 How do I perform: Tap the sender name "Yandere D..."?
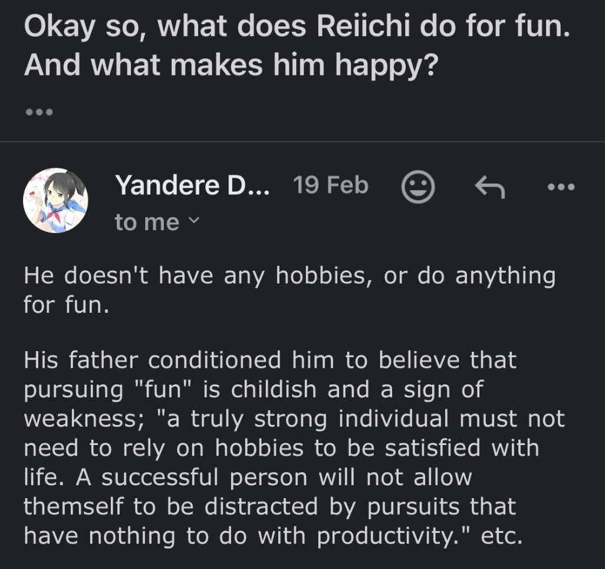pyautogui.click(x=193, y=186)
